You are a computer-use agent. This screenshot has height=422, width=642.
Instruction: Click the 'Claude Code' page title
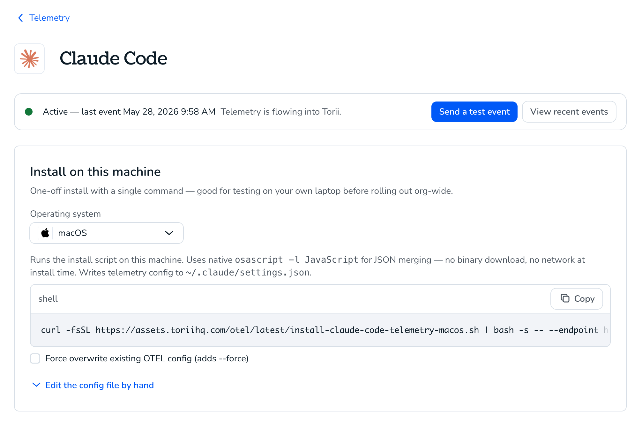[x=113, y=58]
